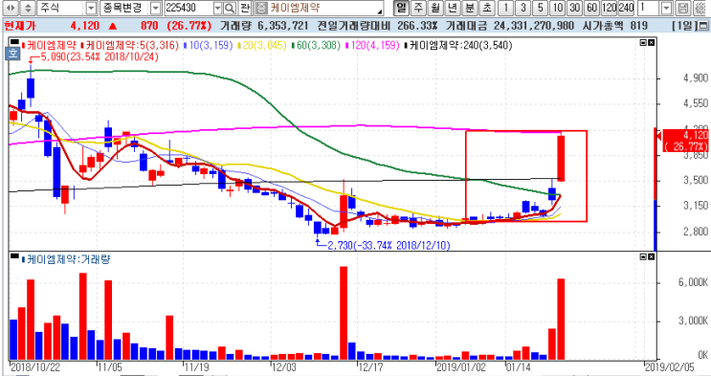Image resolution: width=711 pixels, height=376 pixels.
Task: Click the tallest mid-December red volume bar
Action: coord(344,313)
